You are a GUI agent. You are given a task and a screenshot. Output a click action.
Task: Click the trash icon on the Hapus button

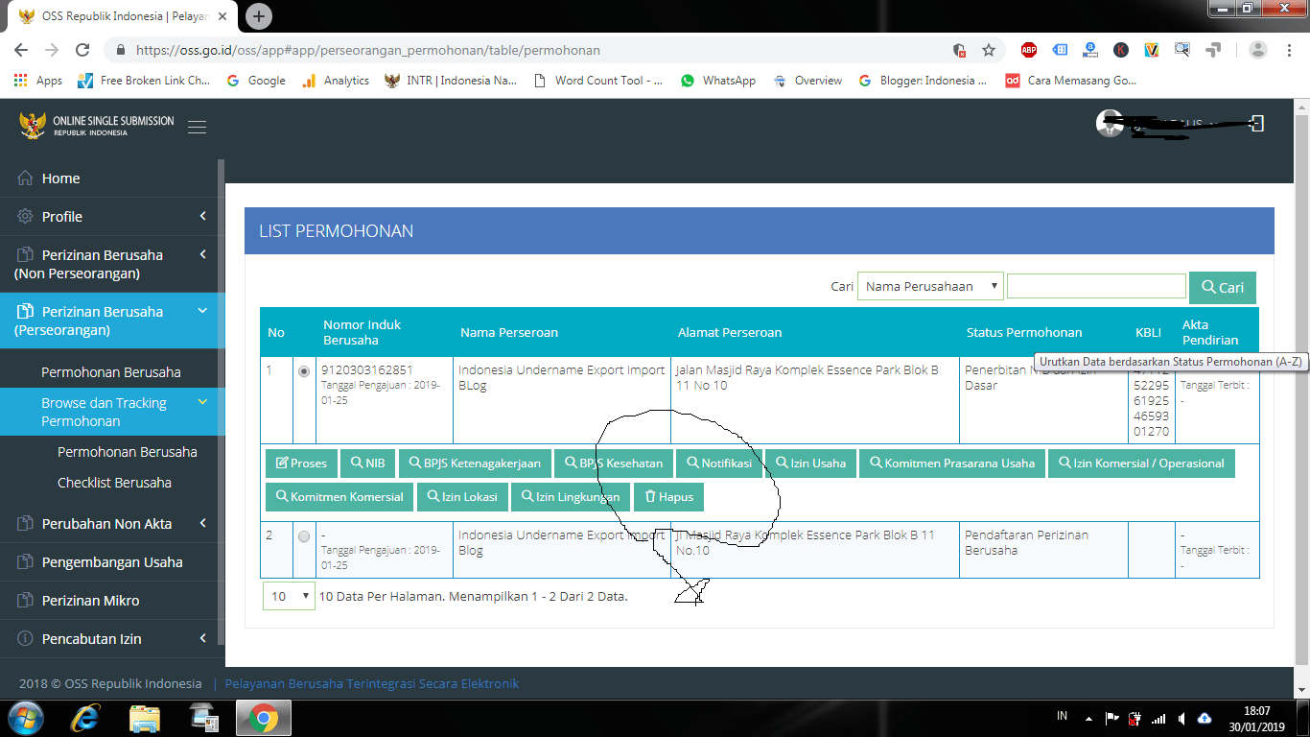[x=651, y=496]
